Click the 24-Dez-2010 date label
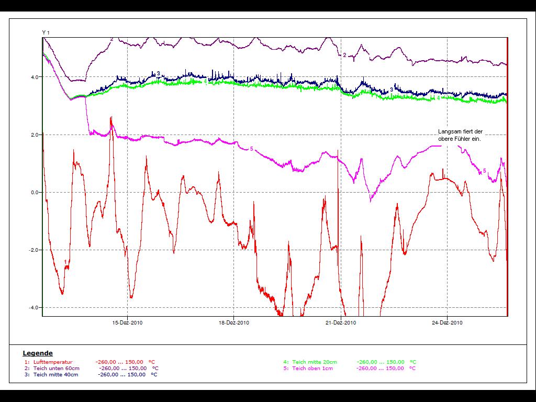Viewport: 536px width, 402px height. pyautogui.click(x=447, y=322)
